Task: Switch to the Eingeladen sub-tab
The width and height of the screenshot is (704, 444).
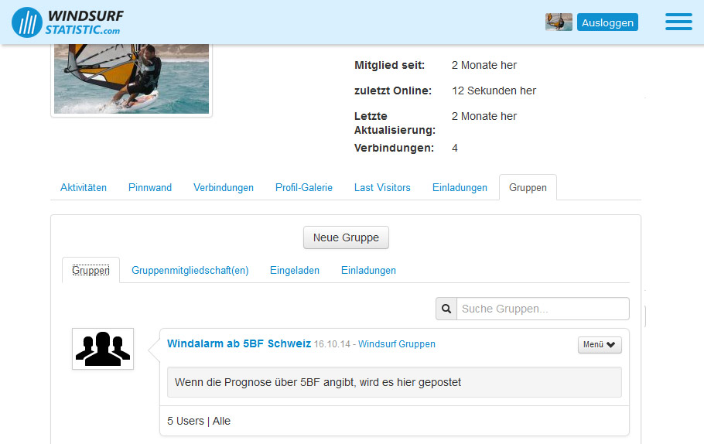Action: 295,270
